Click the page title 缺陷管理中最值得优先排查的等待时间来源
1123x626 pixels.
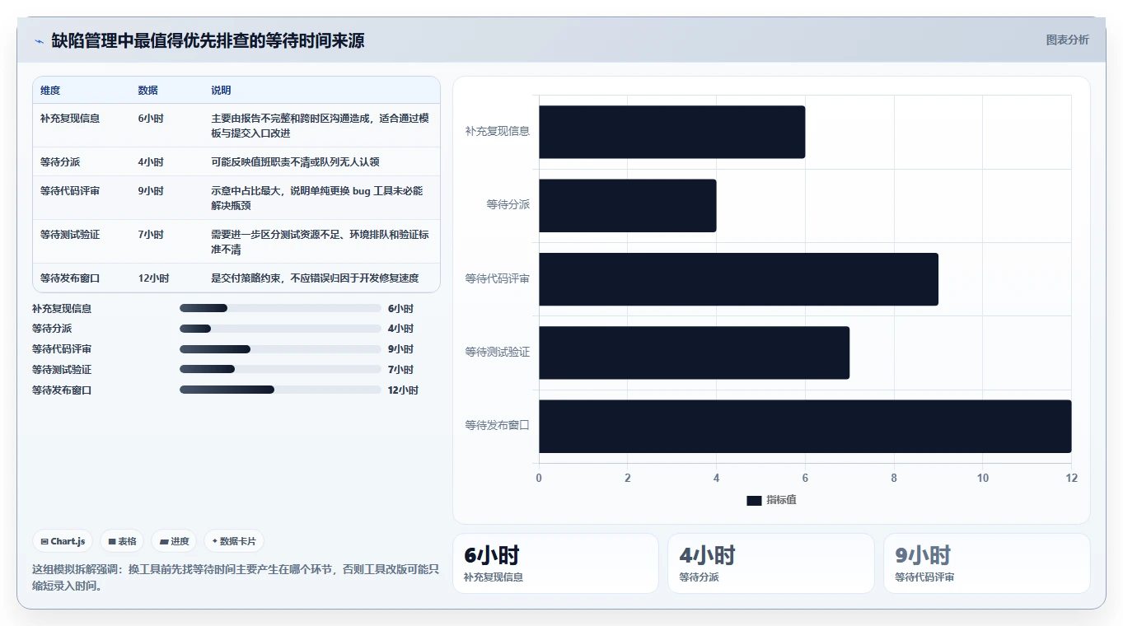coord(208,40)
